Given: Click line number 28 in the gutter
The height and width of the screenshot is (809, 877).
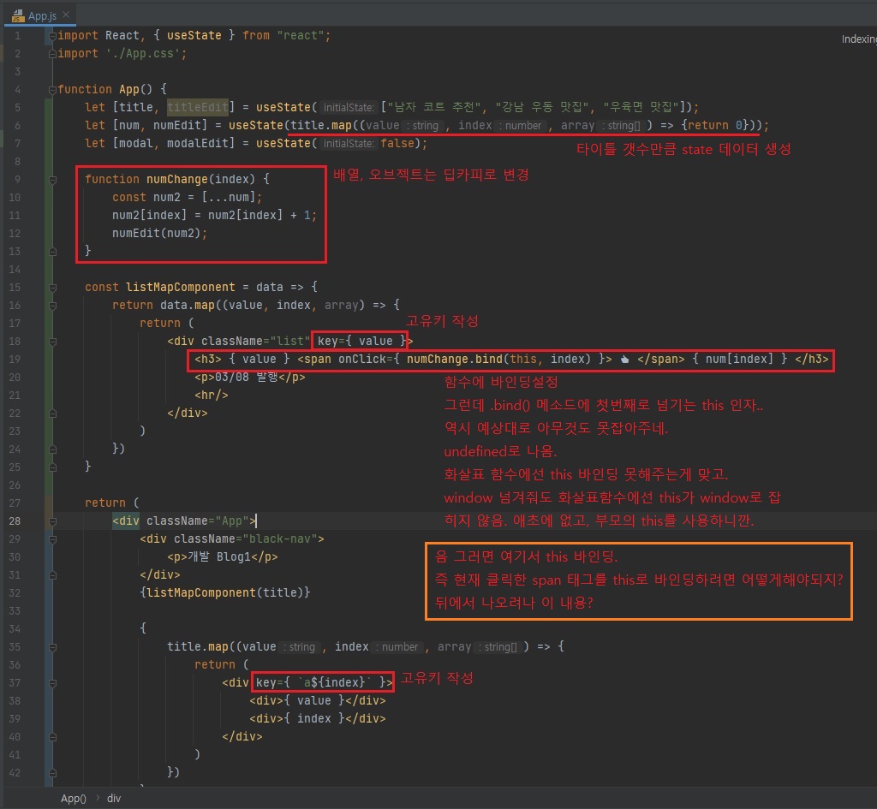Looking at the screenshot, I should click(15, 521).
